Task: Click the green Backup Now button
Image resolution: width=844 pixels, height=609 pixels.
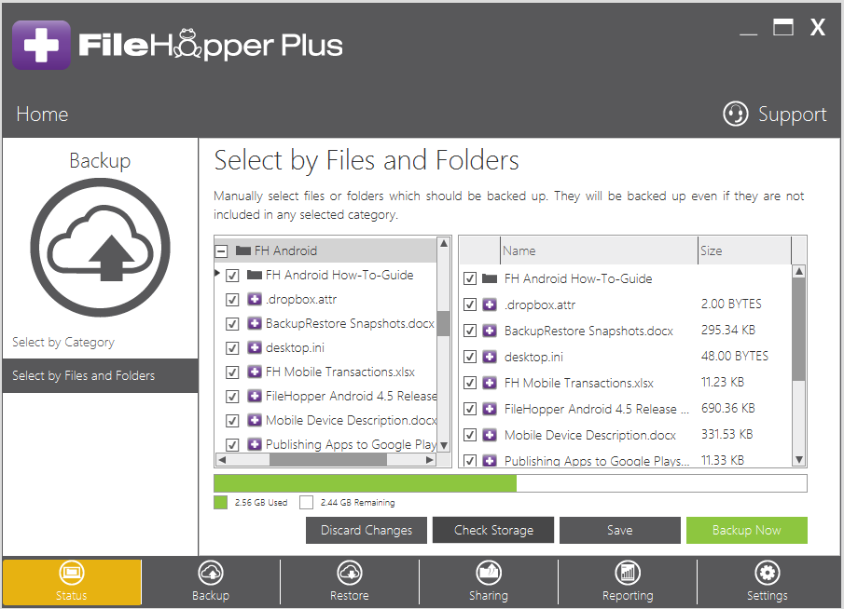Action: (747, 530)
